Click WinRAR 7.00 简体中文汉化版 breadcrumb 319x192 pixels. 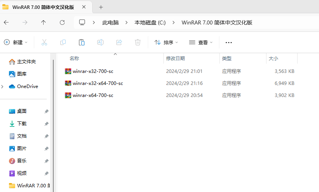coord(217,22)
